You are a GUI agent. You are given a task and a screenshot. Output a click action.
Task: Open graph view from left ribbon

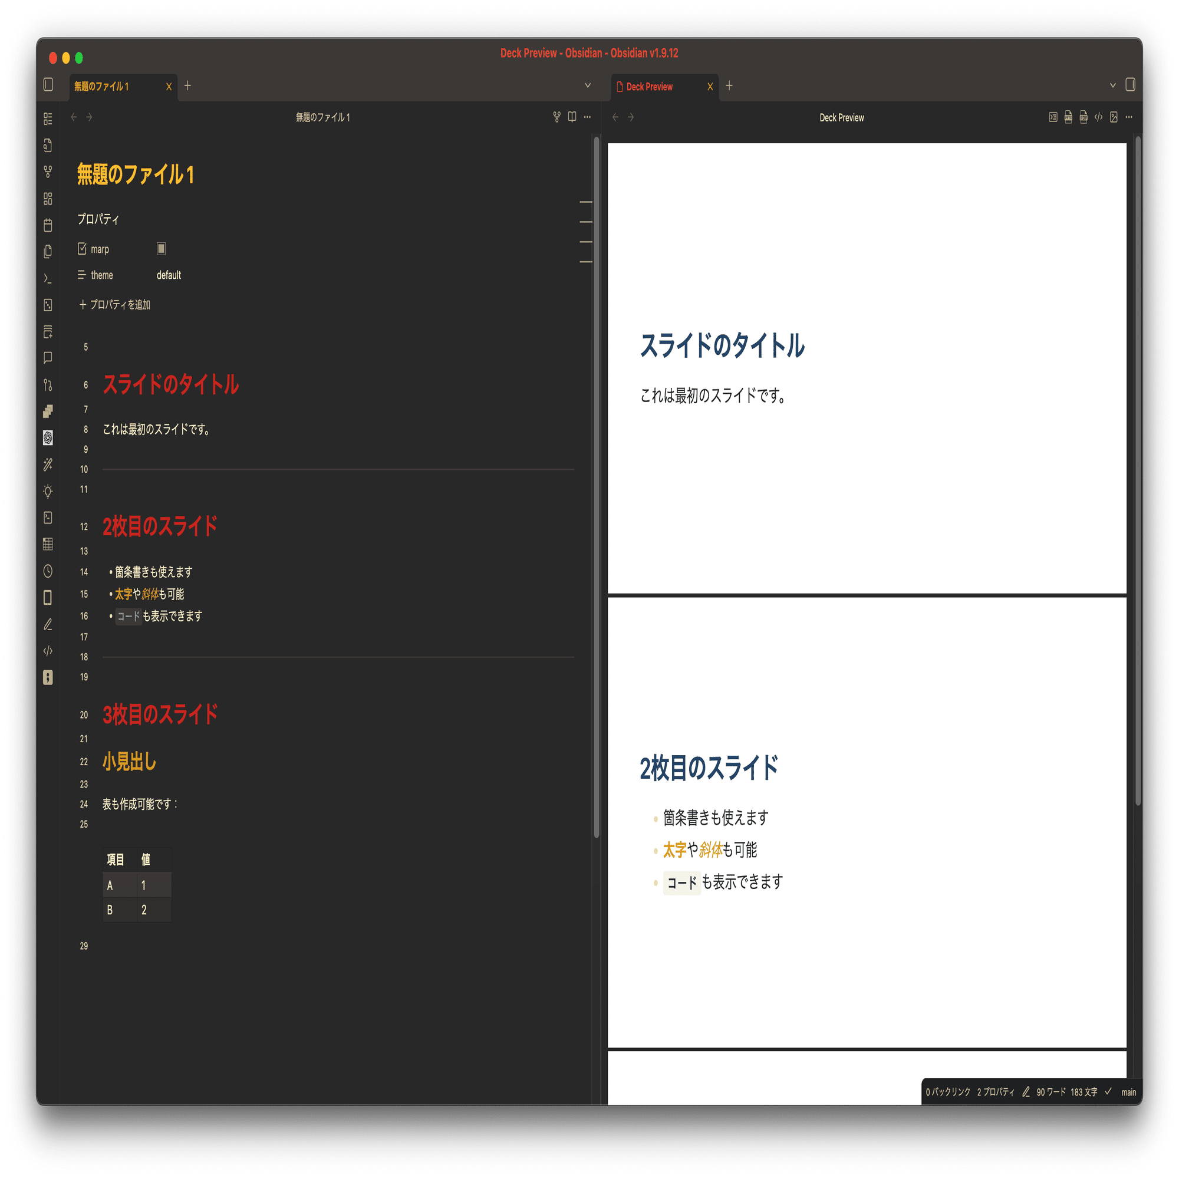[48, 172]
